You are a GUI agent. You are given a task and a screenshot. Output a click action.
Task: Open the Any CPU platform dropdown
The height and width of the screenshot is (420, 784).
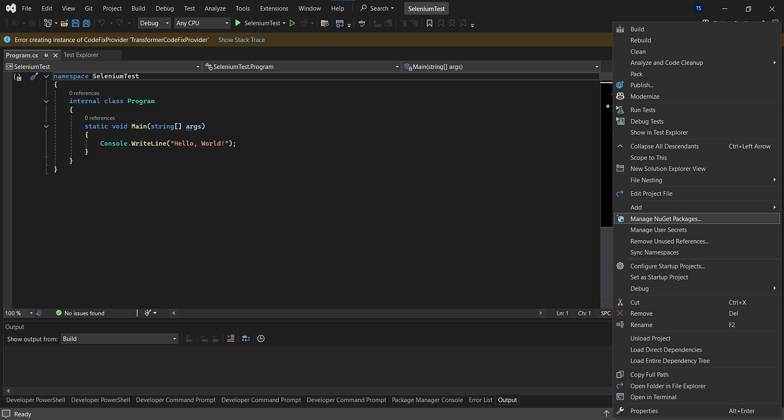tap(202, 23)
